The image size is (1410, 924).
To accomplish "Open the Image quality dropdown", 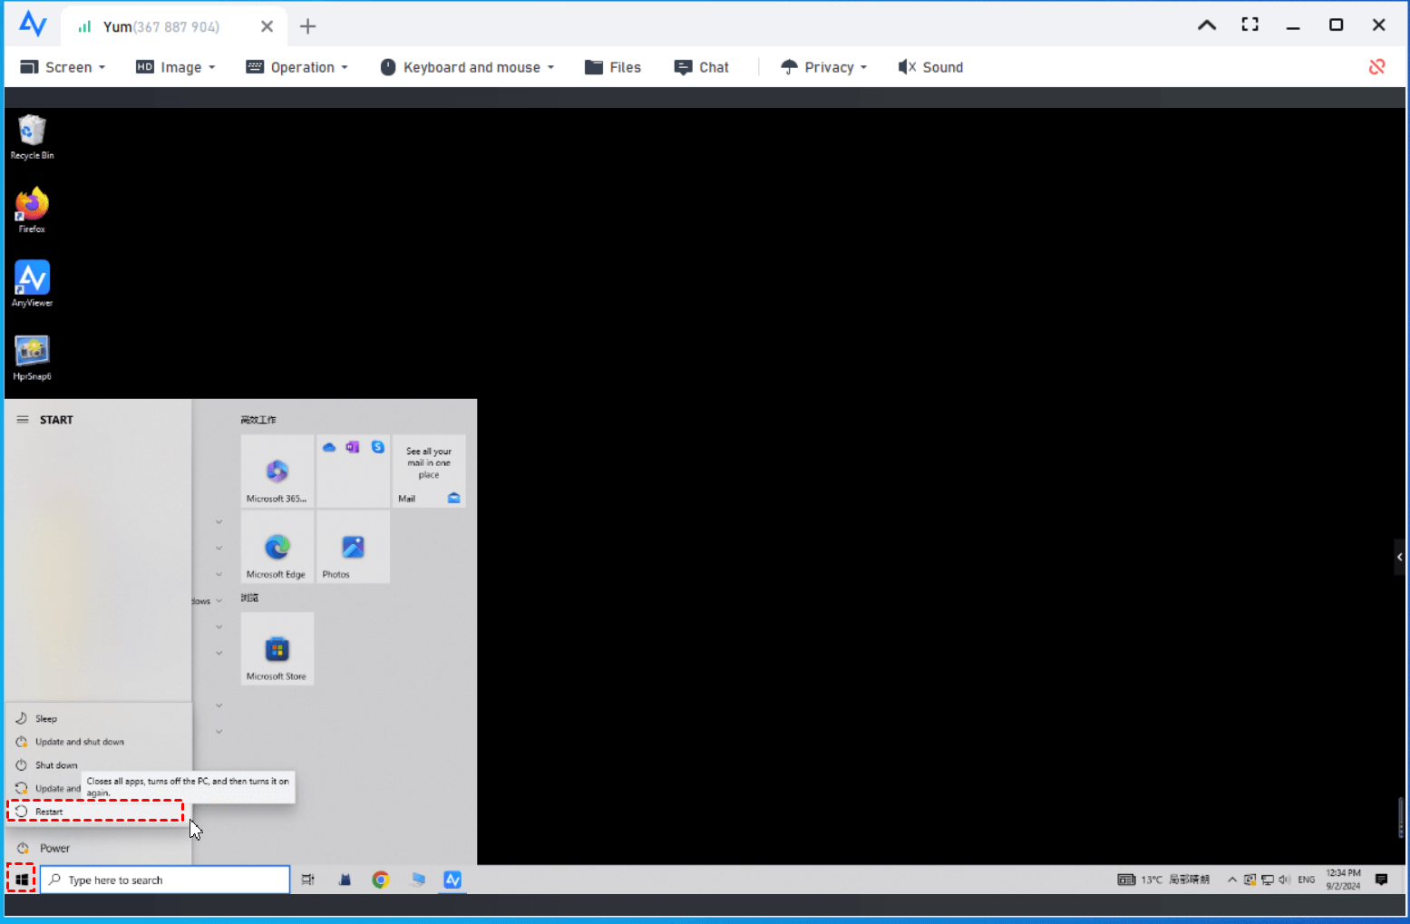I will point(176,67).
